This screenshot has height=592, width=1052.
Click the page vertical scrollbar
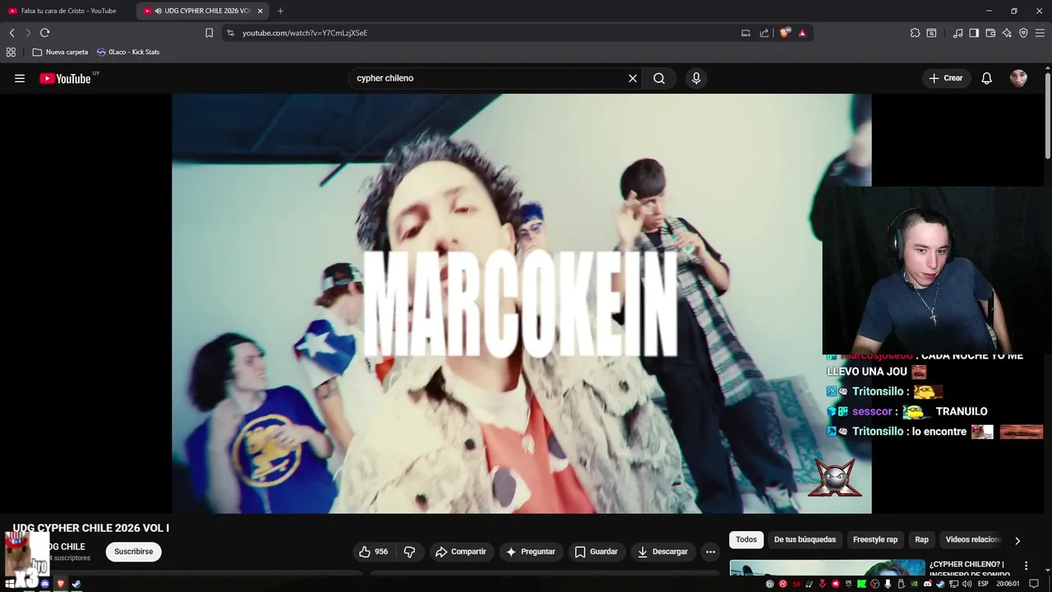point(1048,115)
